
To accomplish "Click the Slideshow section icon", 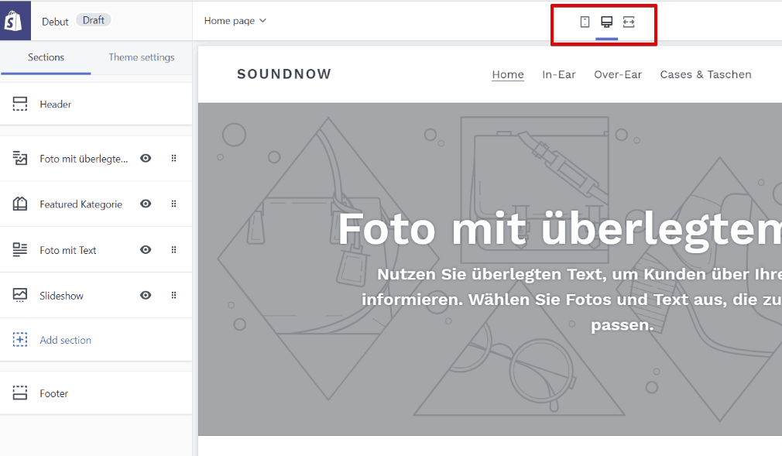I will point(20,295).
